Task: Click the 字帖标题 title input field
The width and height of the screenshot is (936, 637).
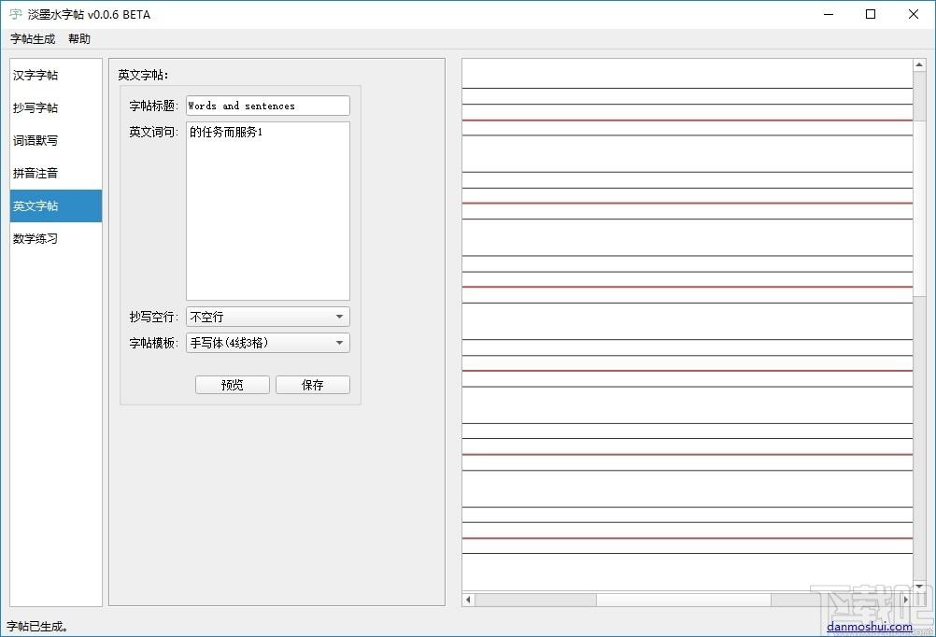Action: (268, 106)
